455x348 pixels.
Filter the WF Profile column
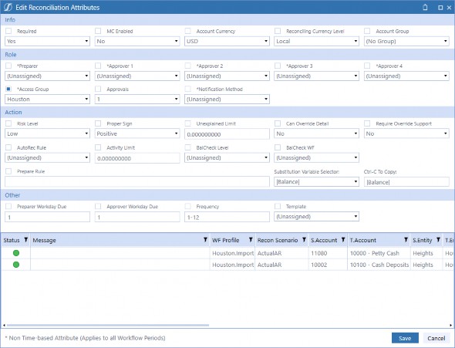pos(251,240)
